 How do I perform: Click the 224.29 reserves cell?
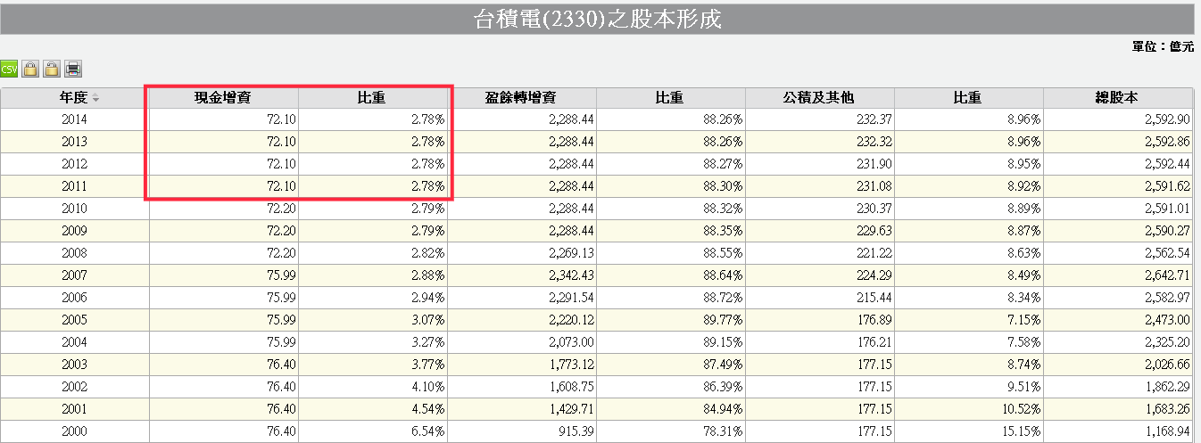click(819, 275)
